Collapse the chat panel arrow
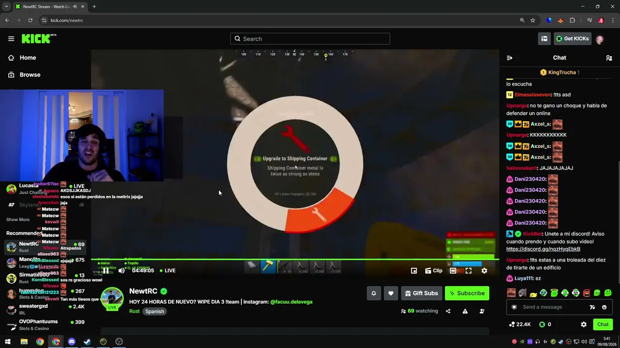620x348 pixels. click(x=510, y=58)
